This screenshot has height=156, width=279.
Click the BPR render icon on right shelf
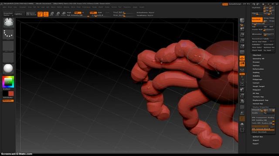[x=242, y=20]
